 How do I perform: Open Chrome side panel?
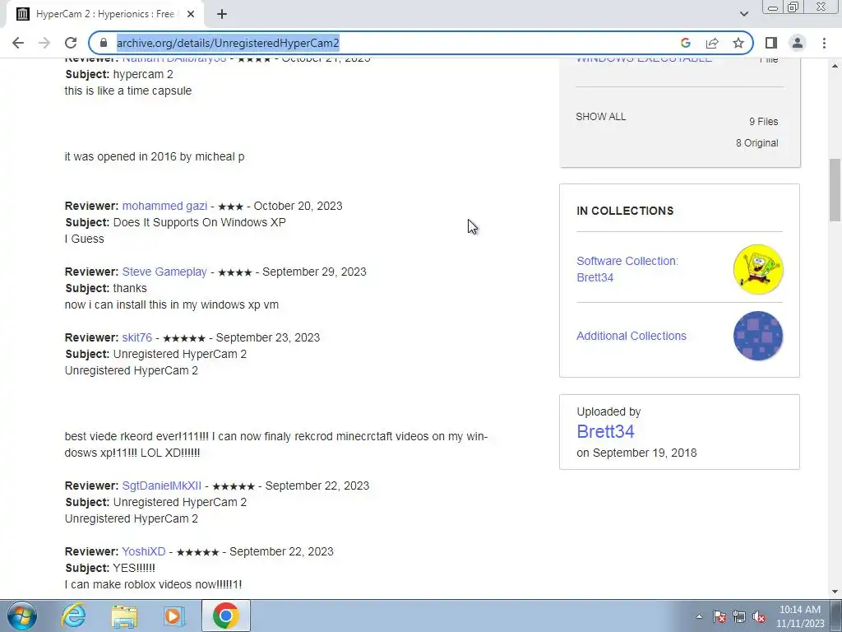tap(771, 43)
